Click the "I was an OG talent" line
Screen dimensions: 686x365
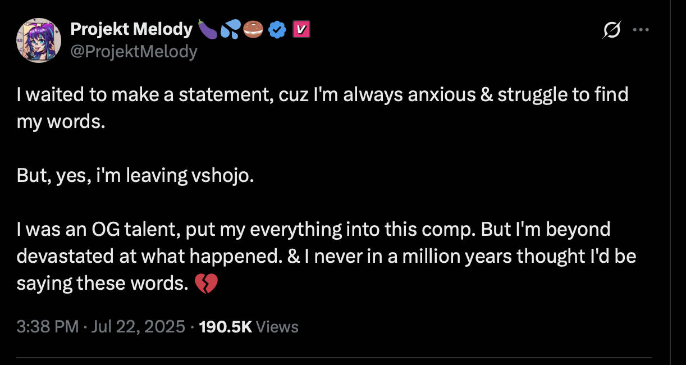[x=313, y=230]
